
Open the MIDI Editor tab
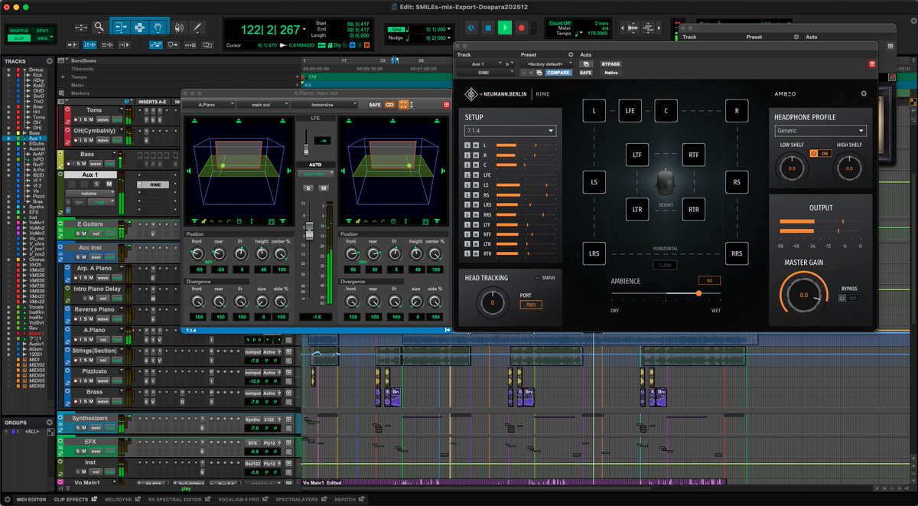click(31, 499)
